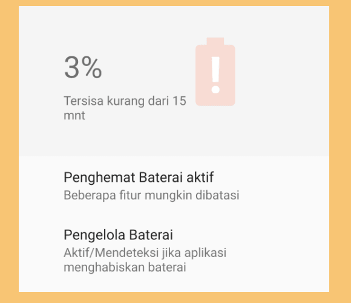
Task: Select 'Aktif/Mendeteksi jika aplikasi' description line
Action: 145,253
